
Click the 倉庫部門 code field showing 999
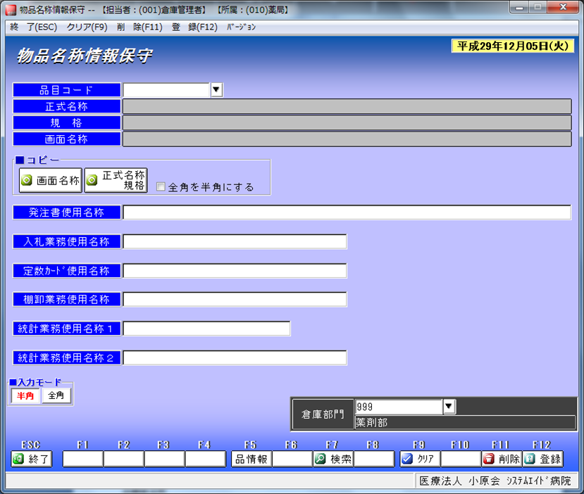point(399,407)
